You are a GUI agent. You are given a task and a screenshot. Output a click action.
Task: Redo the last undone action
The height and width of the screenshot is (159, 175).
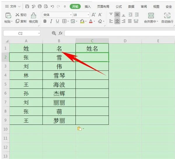(x=58, y=6)
